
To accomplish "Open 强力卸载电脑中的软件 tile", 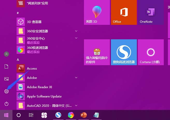I will click(x=97, y=52).
